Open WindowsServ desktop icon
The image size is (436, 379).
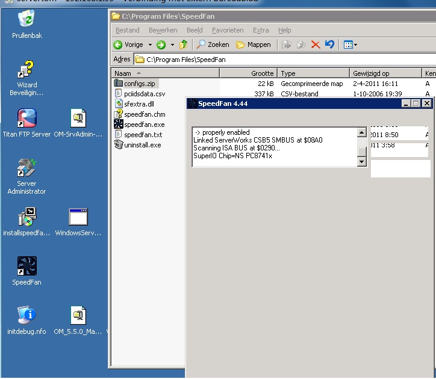[x=78, y=222]
